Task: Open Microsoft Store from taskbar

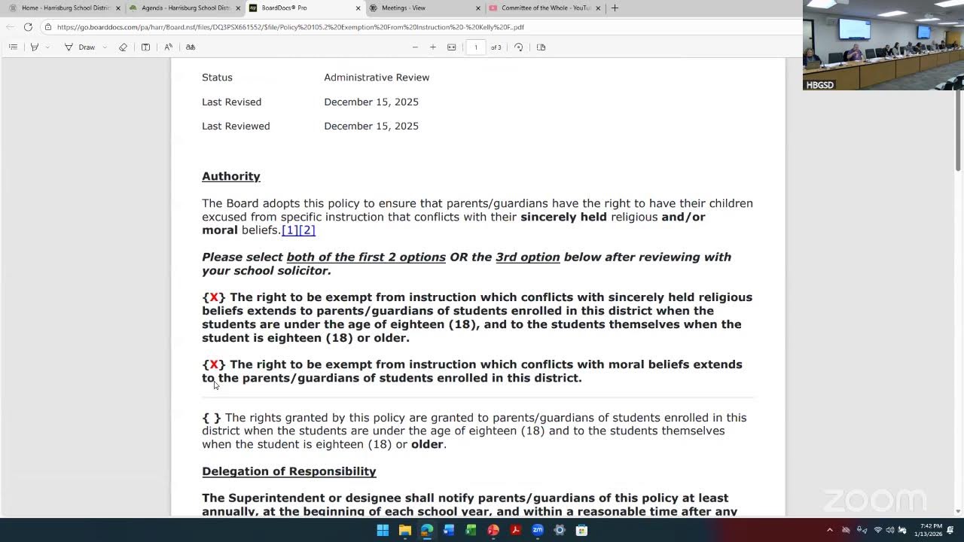Action: pyautogui.click(x=582, y=530)
